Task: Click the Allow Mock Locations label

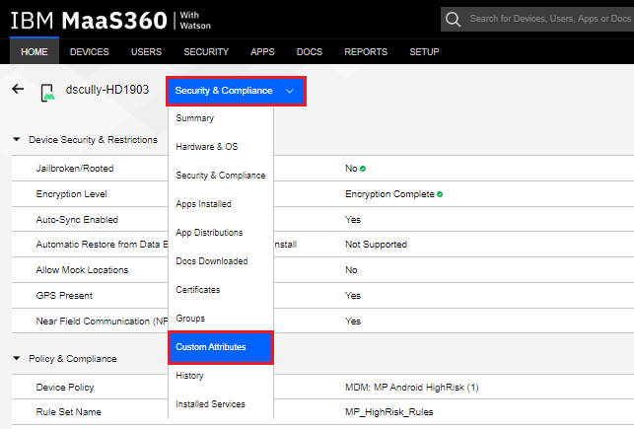Action: click(82, 269)
